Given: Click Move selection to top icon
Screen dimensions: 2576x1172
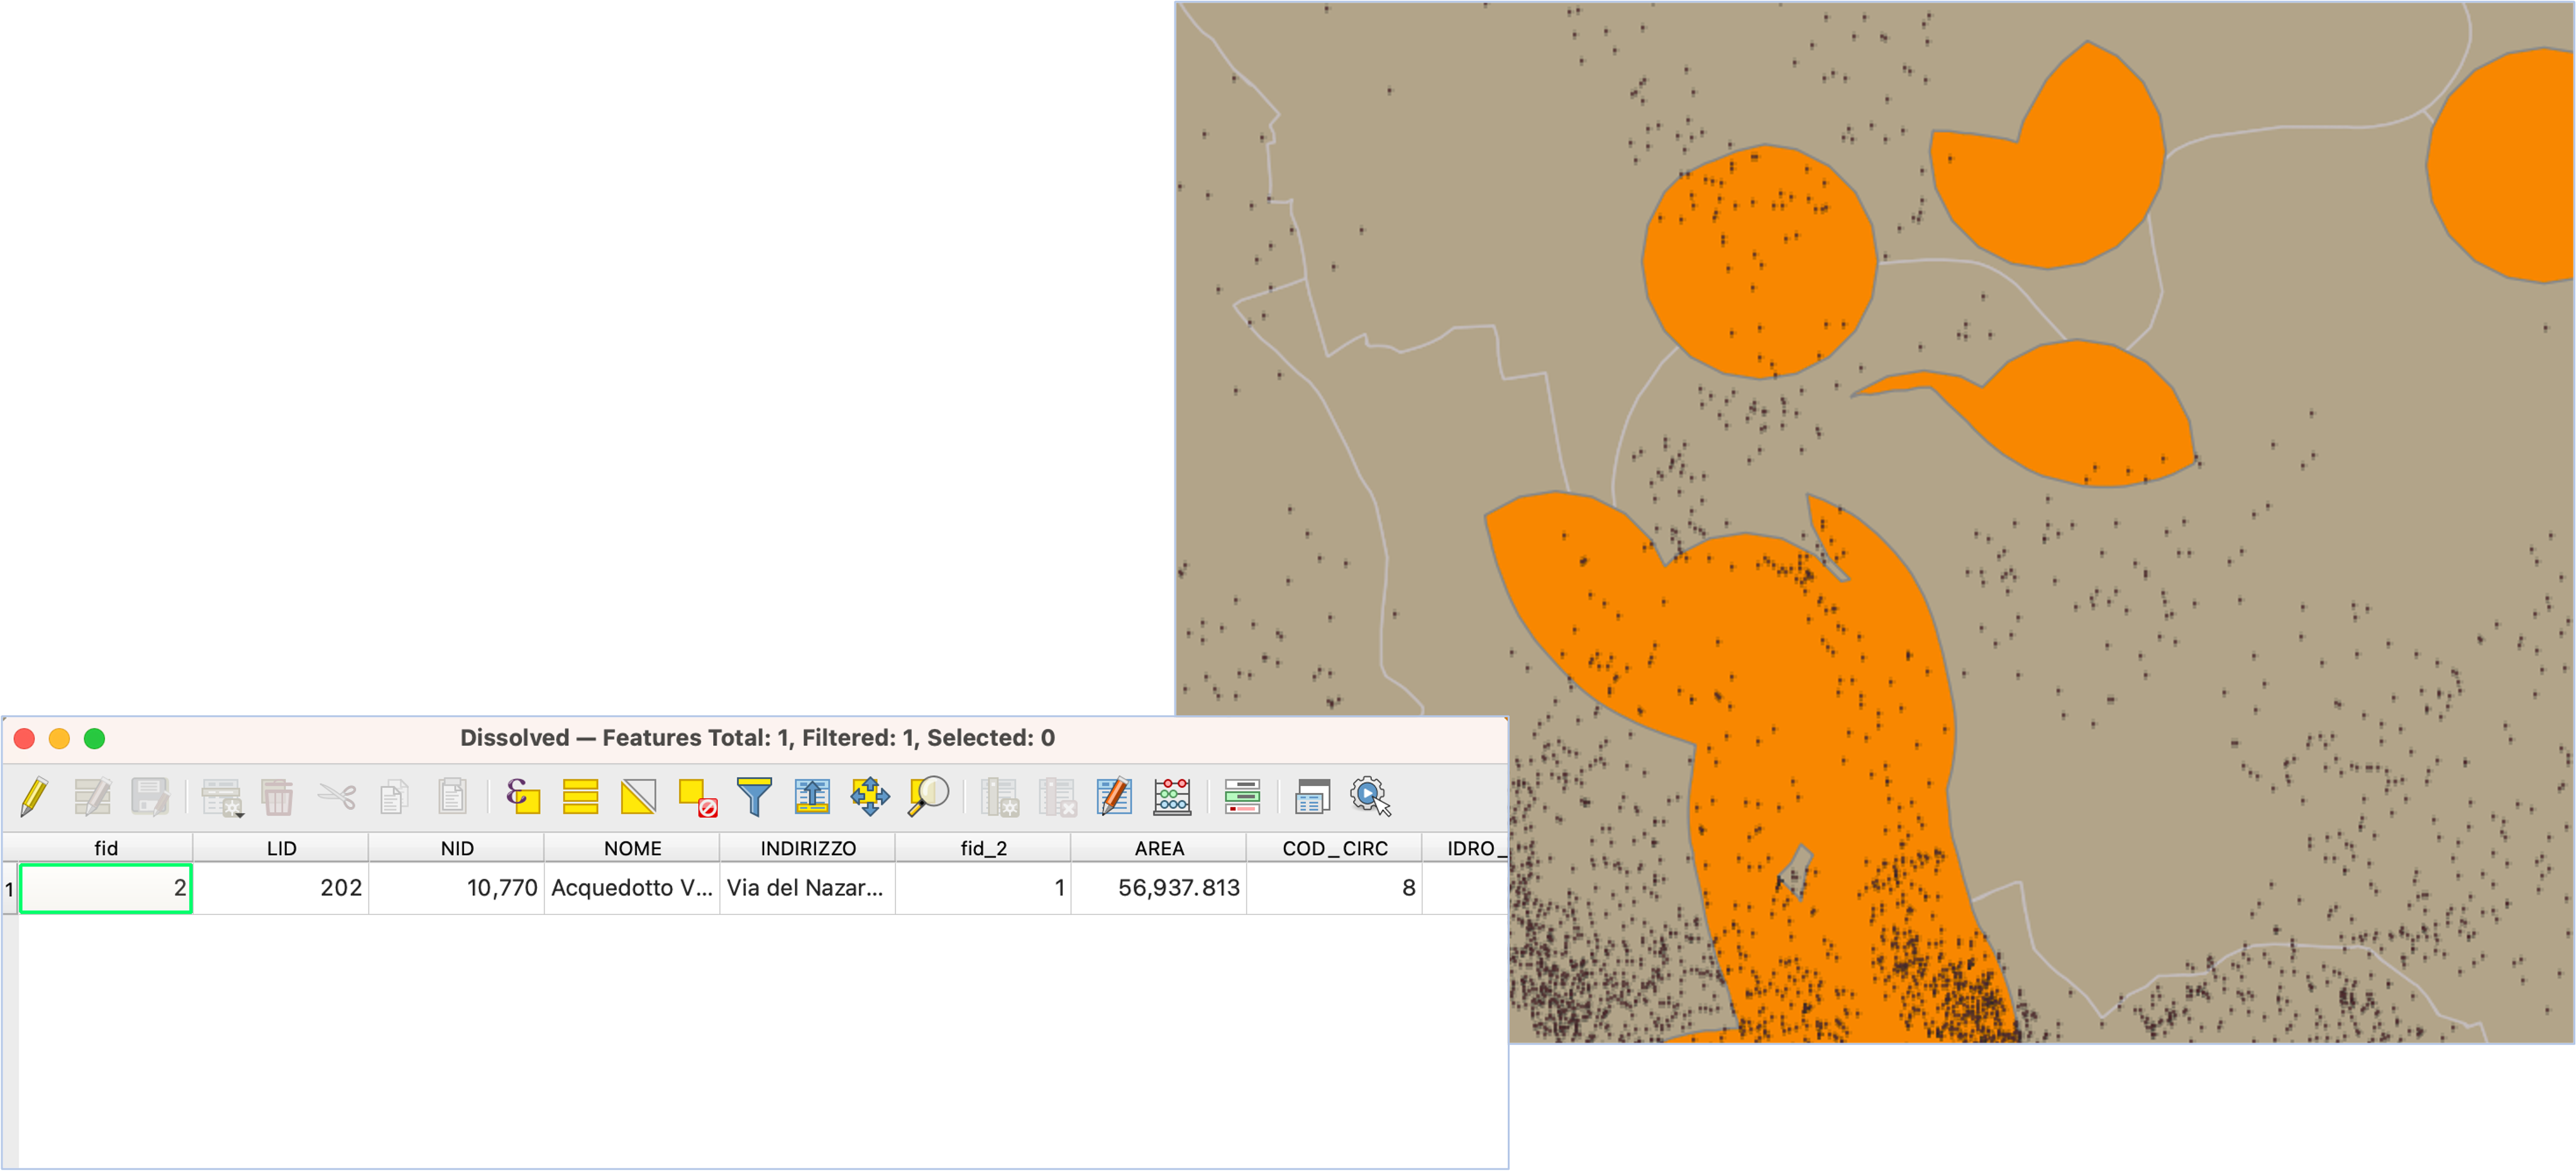Looking at the screenshot, I should 812,796.
